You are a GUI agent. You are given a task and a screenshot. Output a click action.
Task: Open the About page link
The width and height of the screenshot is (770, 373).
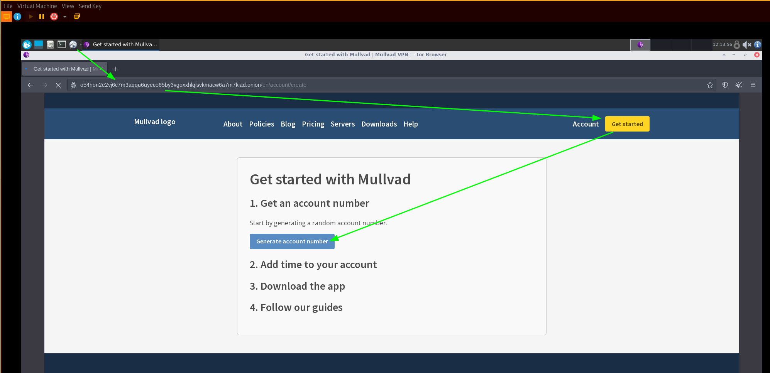[x=233, y=124]
